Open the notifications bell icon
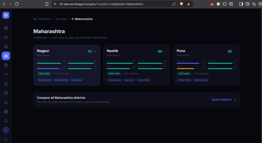The width and height of the screenshot is (262, 143). (6, 121)
